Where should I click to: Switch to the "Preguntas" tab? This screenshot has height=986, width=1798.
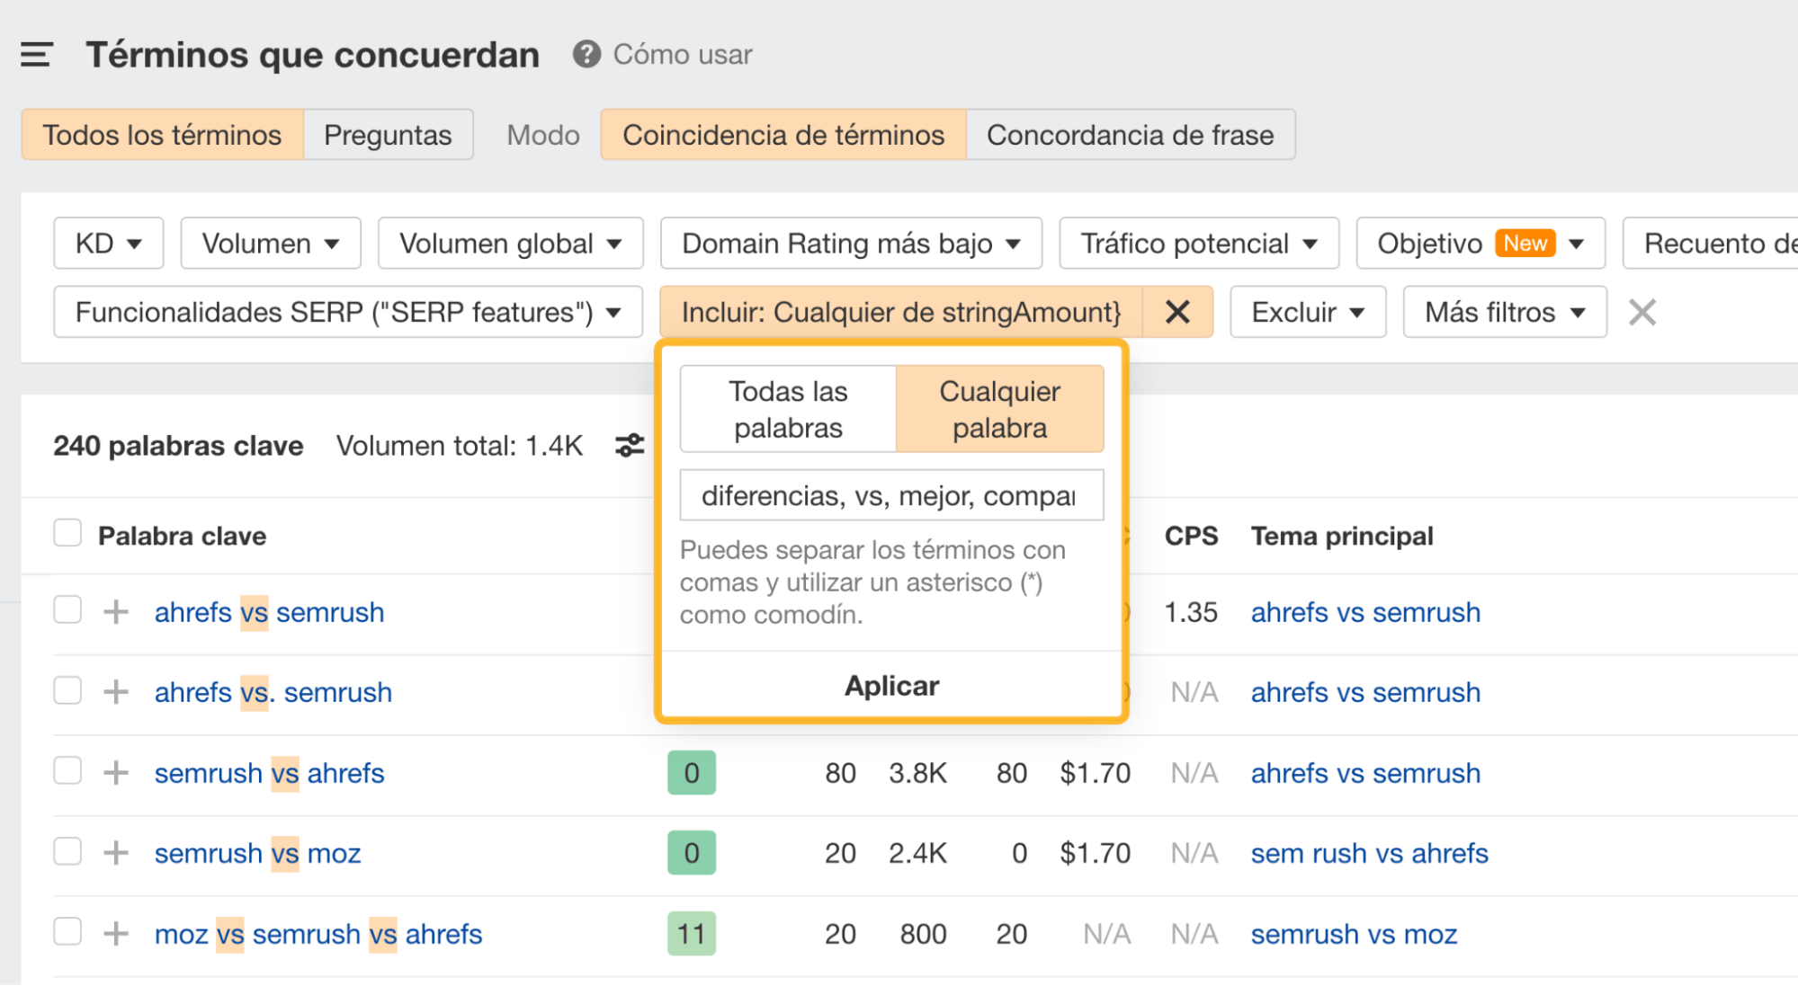coord(388,134)
